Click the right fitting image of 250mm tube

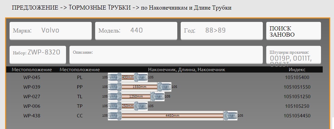tap(141, 106)
